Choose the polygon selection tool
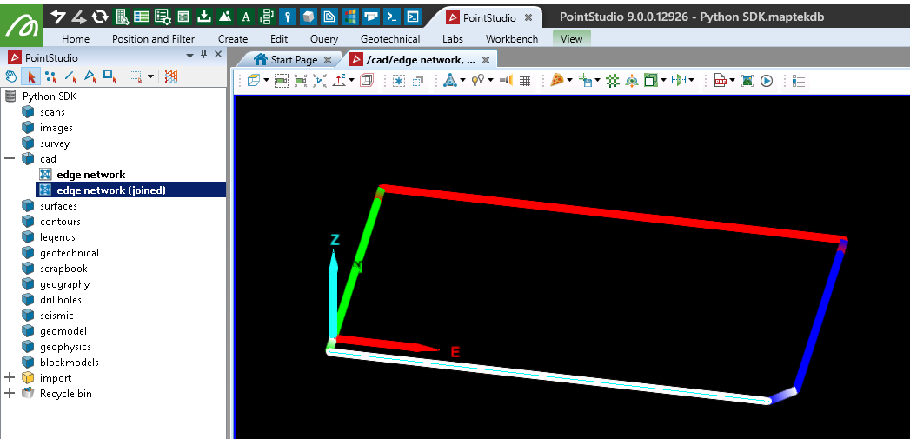 click(x=90, y=76)
